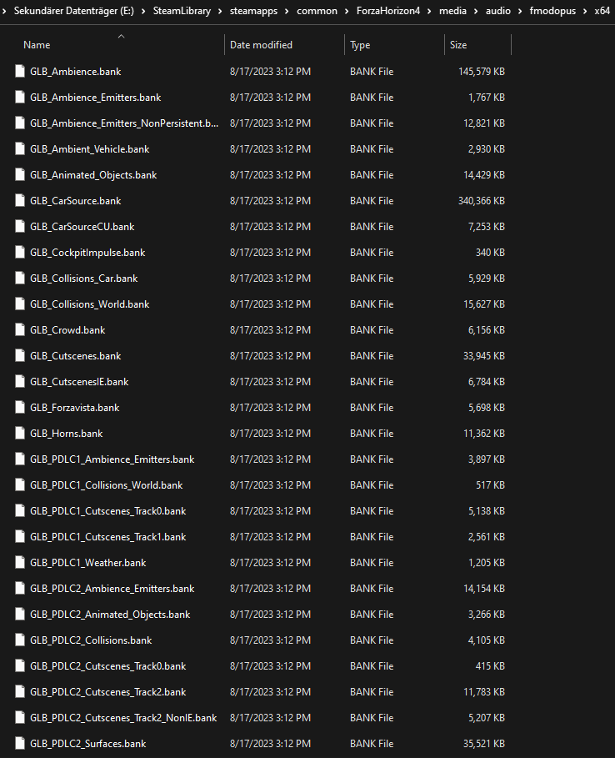The height and width of the screenshot is (758, 615).
Task: Click the 340,366 KB size value
Action: (x=482, y=201)
